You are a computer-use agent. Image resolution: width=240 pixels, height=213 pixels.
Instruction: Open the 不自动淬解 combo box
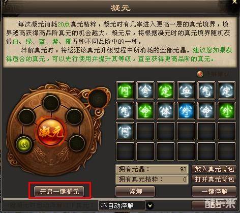point(122,206)
